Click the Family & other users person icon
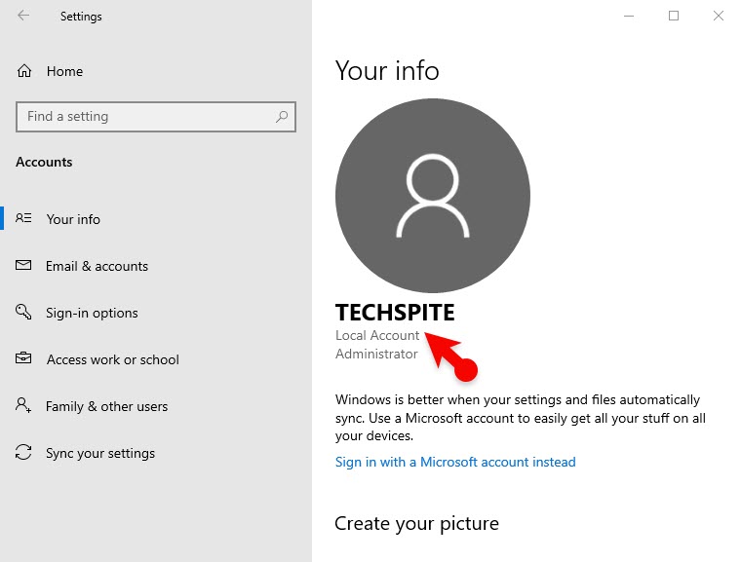 [24, 406]
